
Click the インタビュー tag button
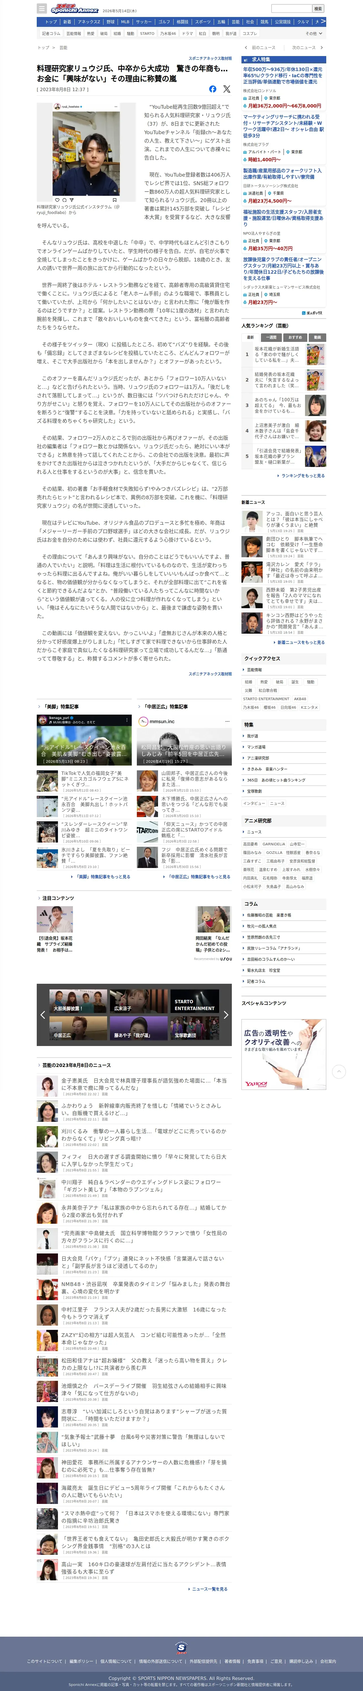[254, 803]
